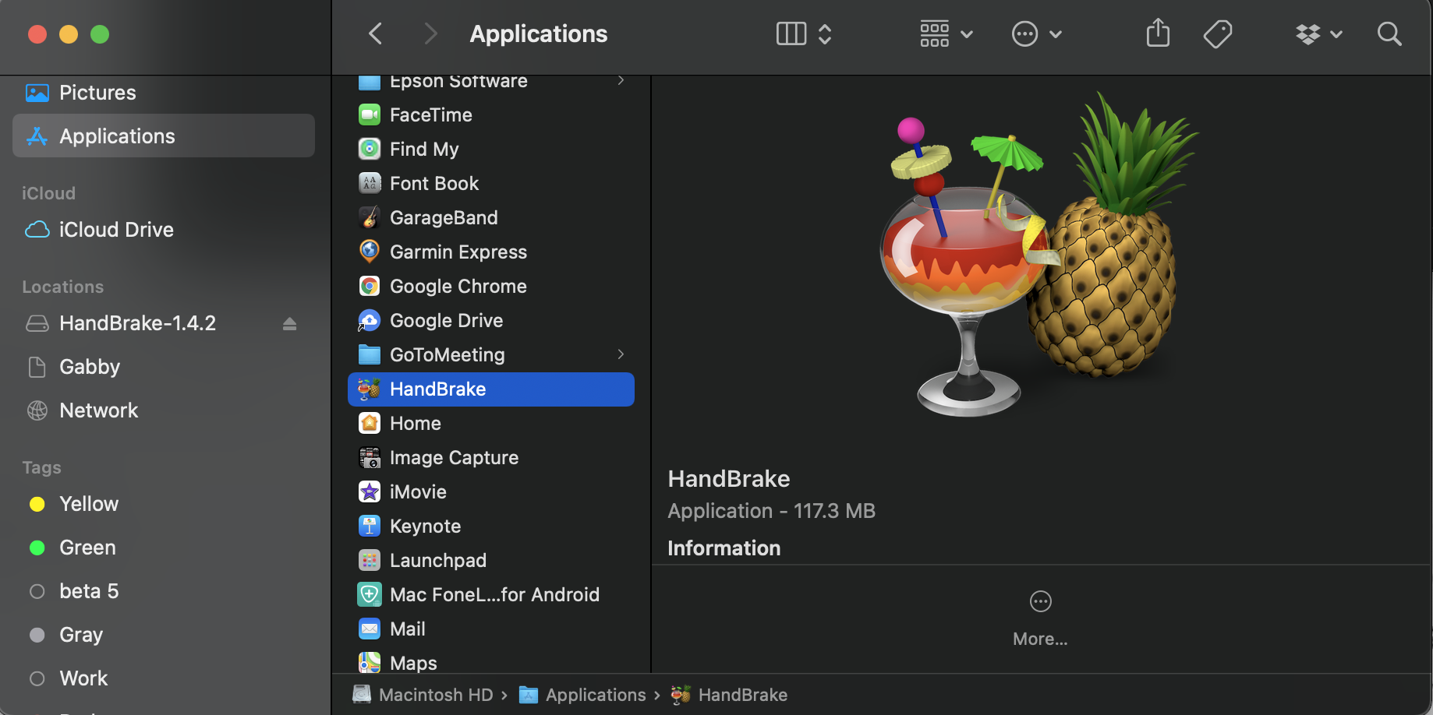This screenshot has width=1433, height=715.
Task: Select the Launchpad icon in the list
Action: pyautogui.click(x=369, y=560)
